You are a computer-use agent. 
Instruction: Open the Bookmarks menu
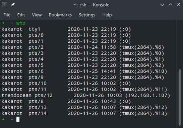(x=60, y=15)
